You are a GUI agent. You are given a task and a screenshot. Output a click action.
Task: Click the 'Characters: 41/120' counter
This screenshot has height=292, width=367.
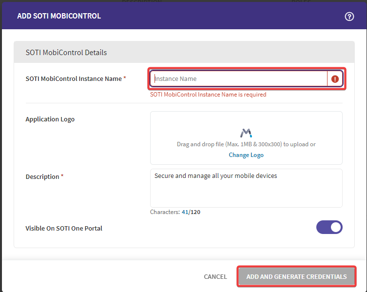(175, 212)
